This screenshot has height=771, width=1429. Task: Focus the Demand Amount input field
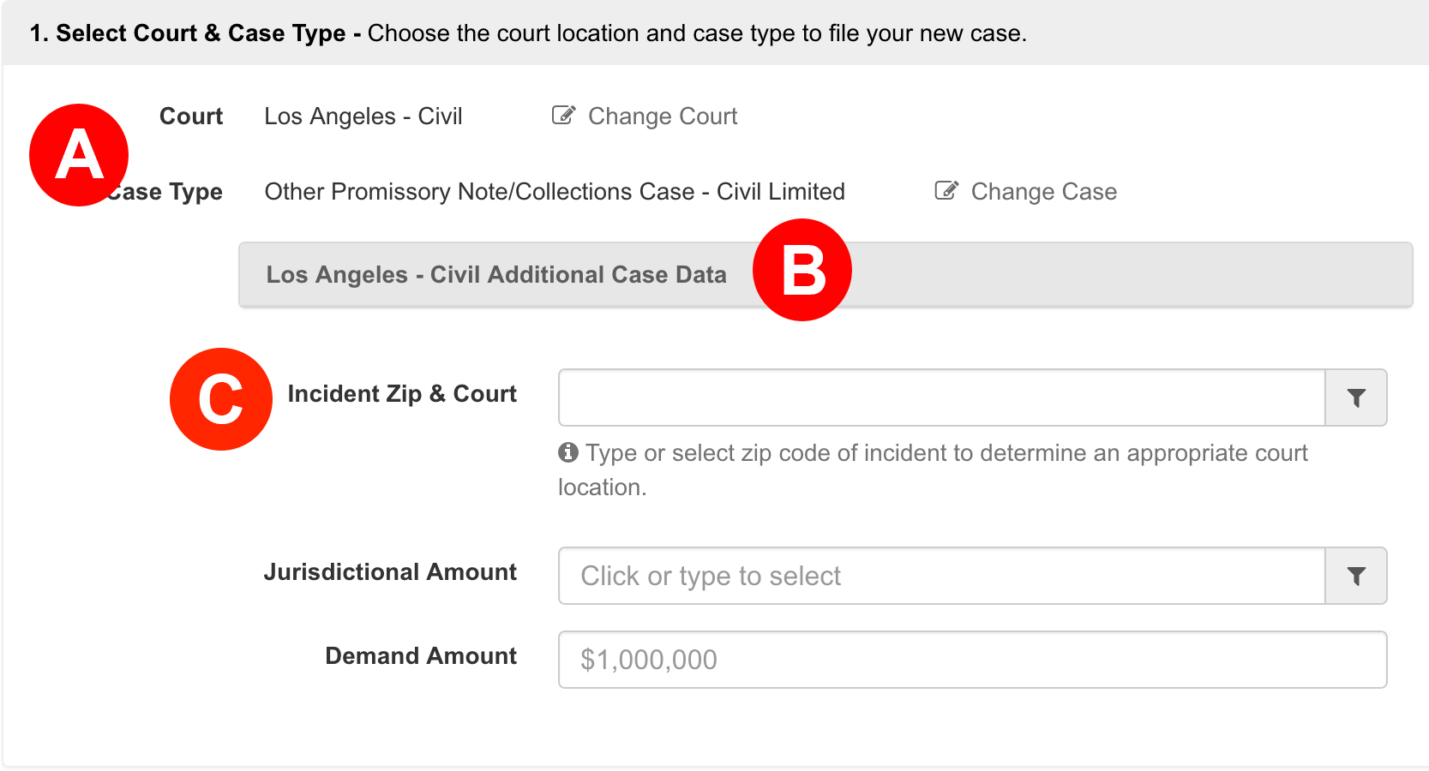[973, 660]
